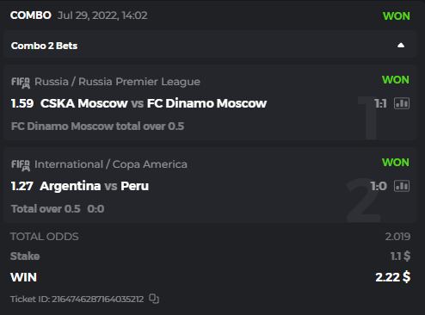Open statistics icon for Argentina vs Peru
This screenshot has height=315, width=425.
(x=402, y=186)
